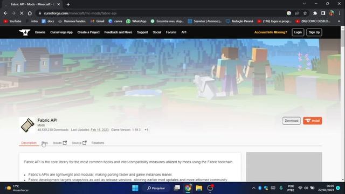Open Chrome from the taskbar

(x=188, y=188)
